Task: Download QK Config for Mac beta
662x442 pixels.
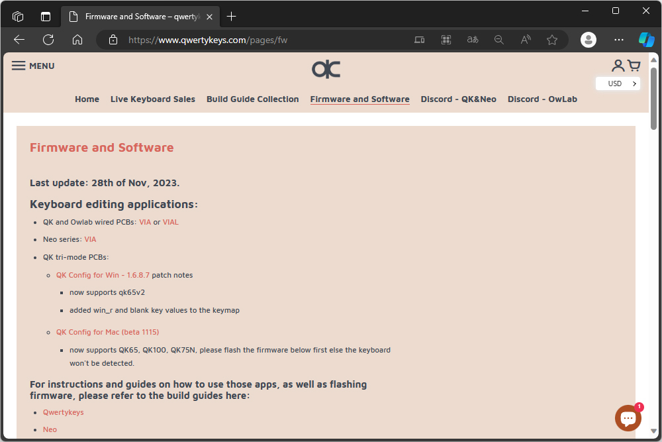Action: point(108,332)
